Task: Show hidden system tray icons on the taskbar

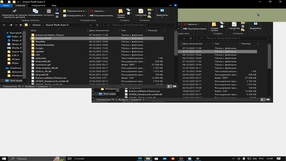Action: [x=233, y=159]
